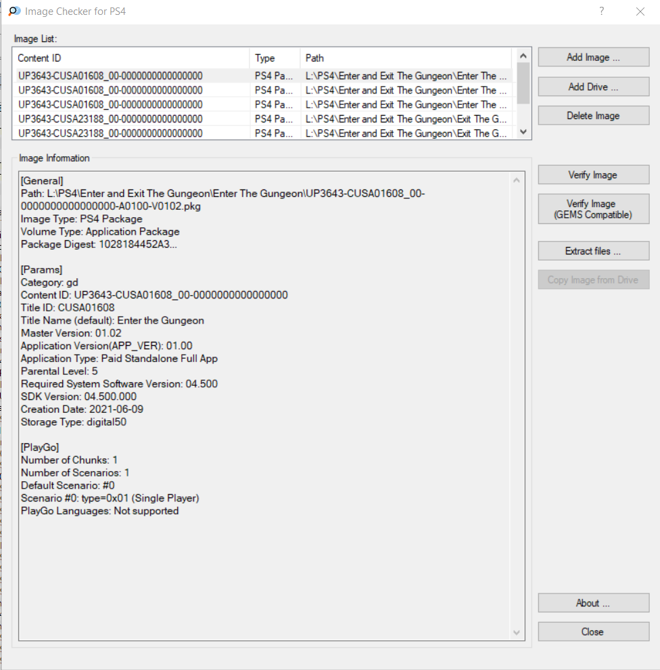Click the Number of Chunks: 1 line

[x=69, y=460]
